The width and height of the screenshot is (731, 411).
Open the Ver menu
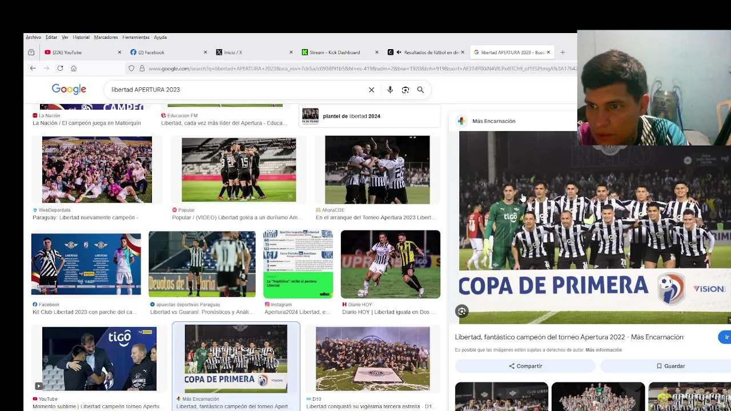[x=65, y=37]
